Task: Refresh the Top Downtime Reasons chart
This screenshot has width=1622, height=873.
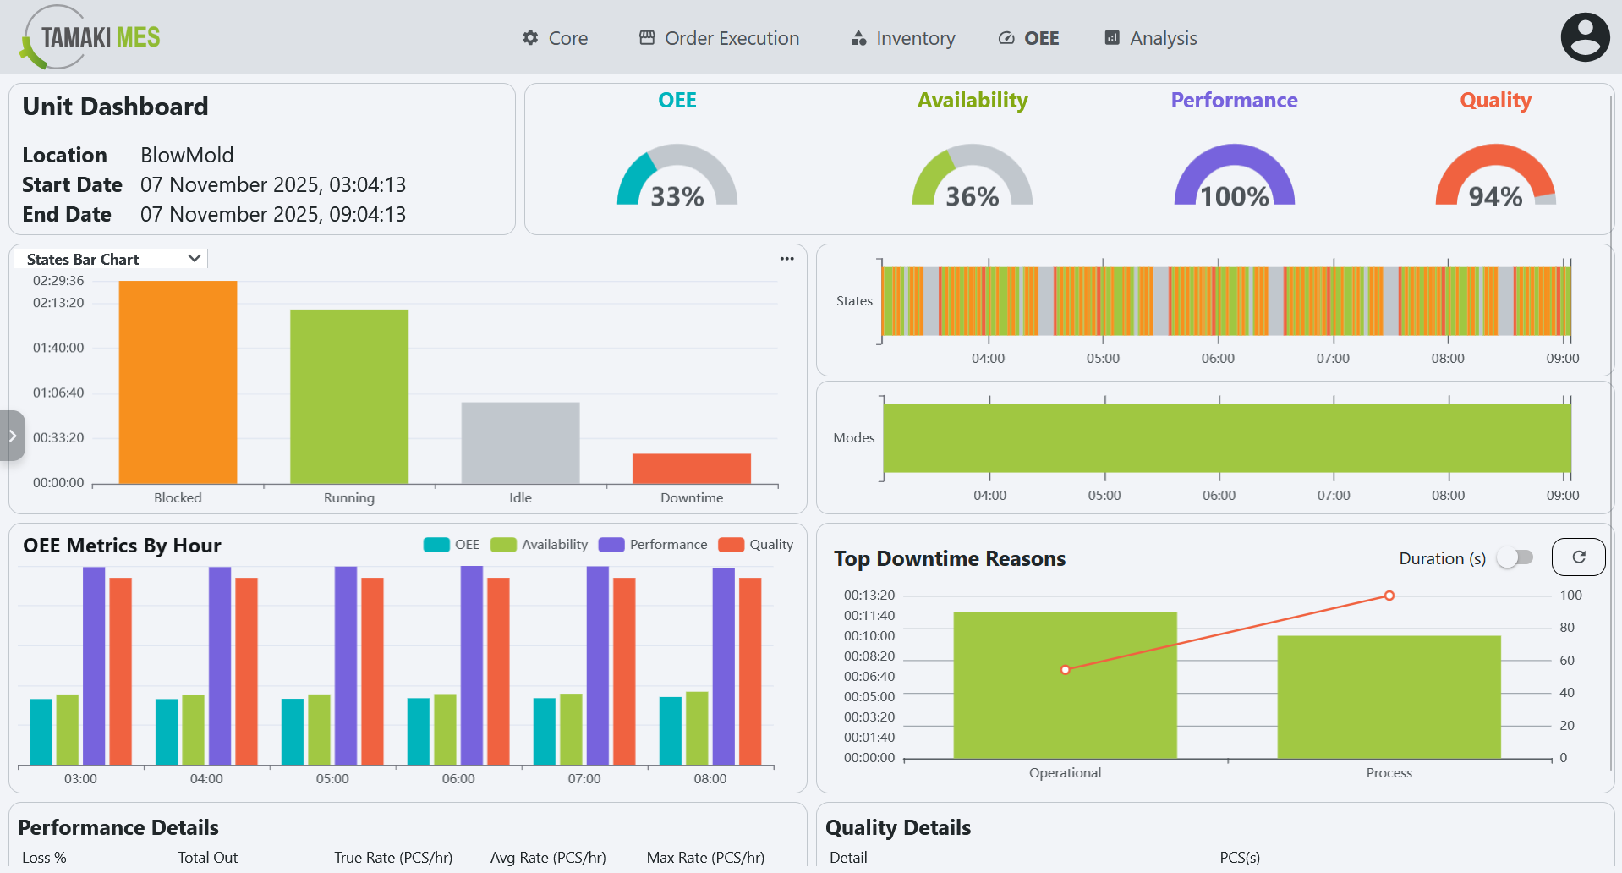Action: click(x=1578, y=557)
